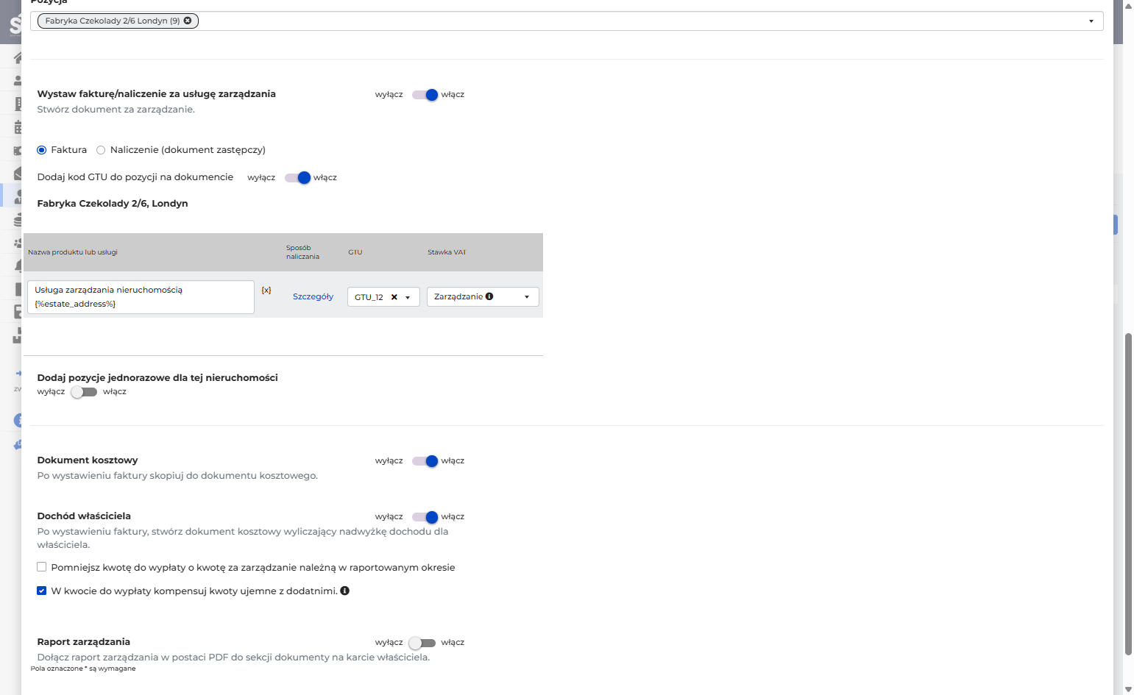This screenshot has width=1134, height=695.
Task: Click info icon after kompensuj kwoty ujemne
Action: (x=344, y=591)
